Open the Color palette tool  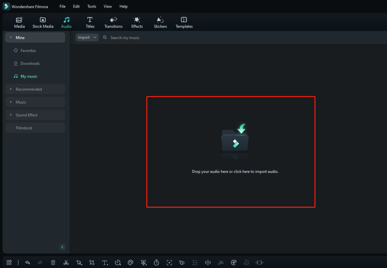[130, 262]
